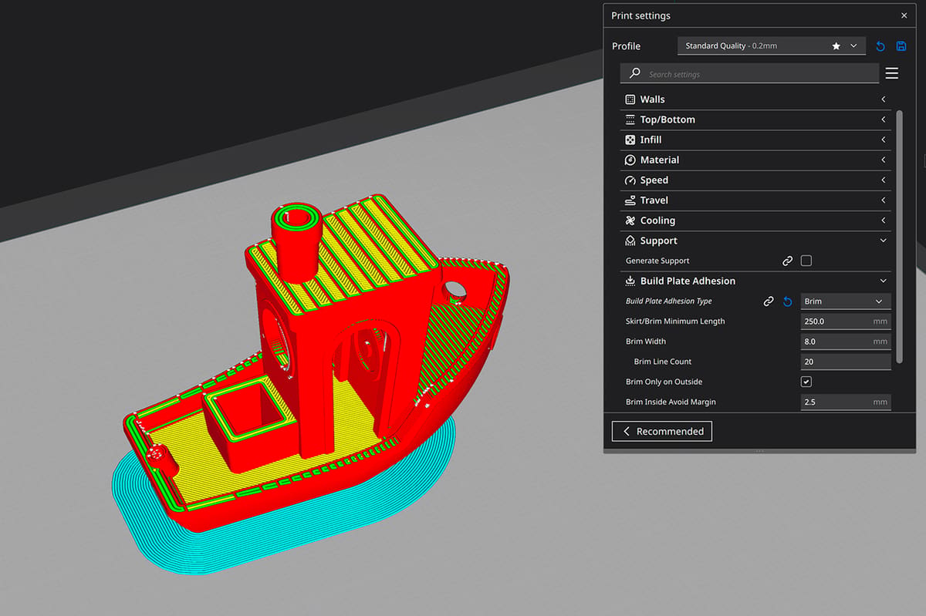This screenshot has height=616, width=926.
Task: Click the magnifier icon in search box
Action: coord(634,73)
